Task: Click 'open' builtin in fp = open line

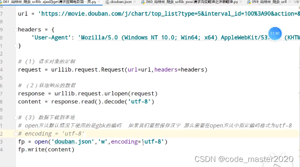Action: coord(41,142)
